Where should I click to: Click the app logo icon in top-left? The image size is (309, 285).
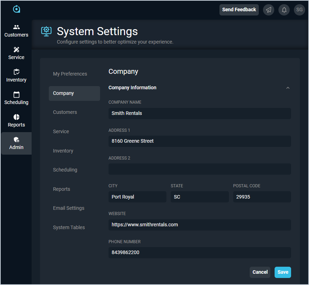tap(17, 9)
